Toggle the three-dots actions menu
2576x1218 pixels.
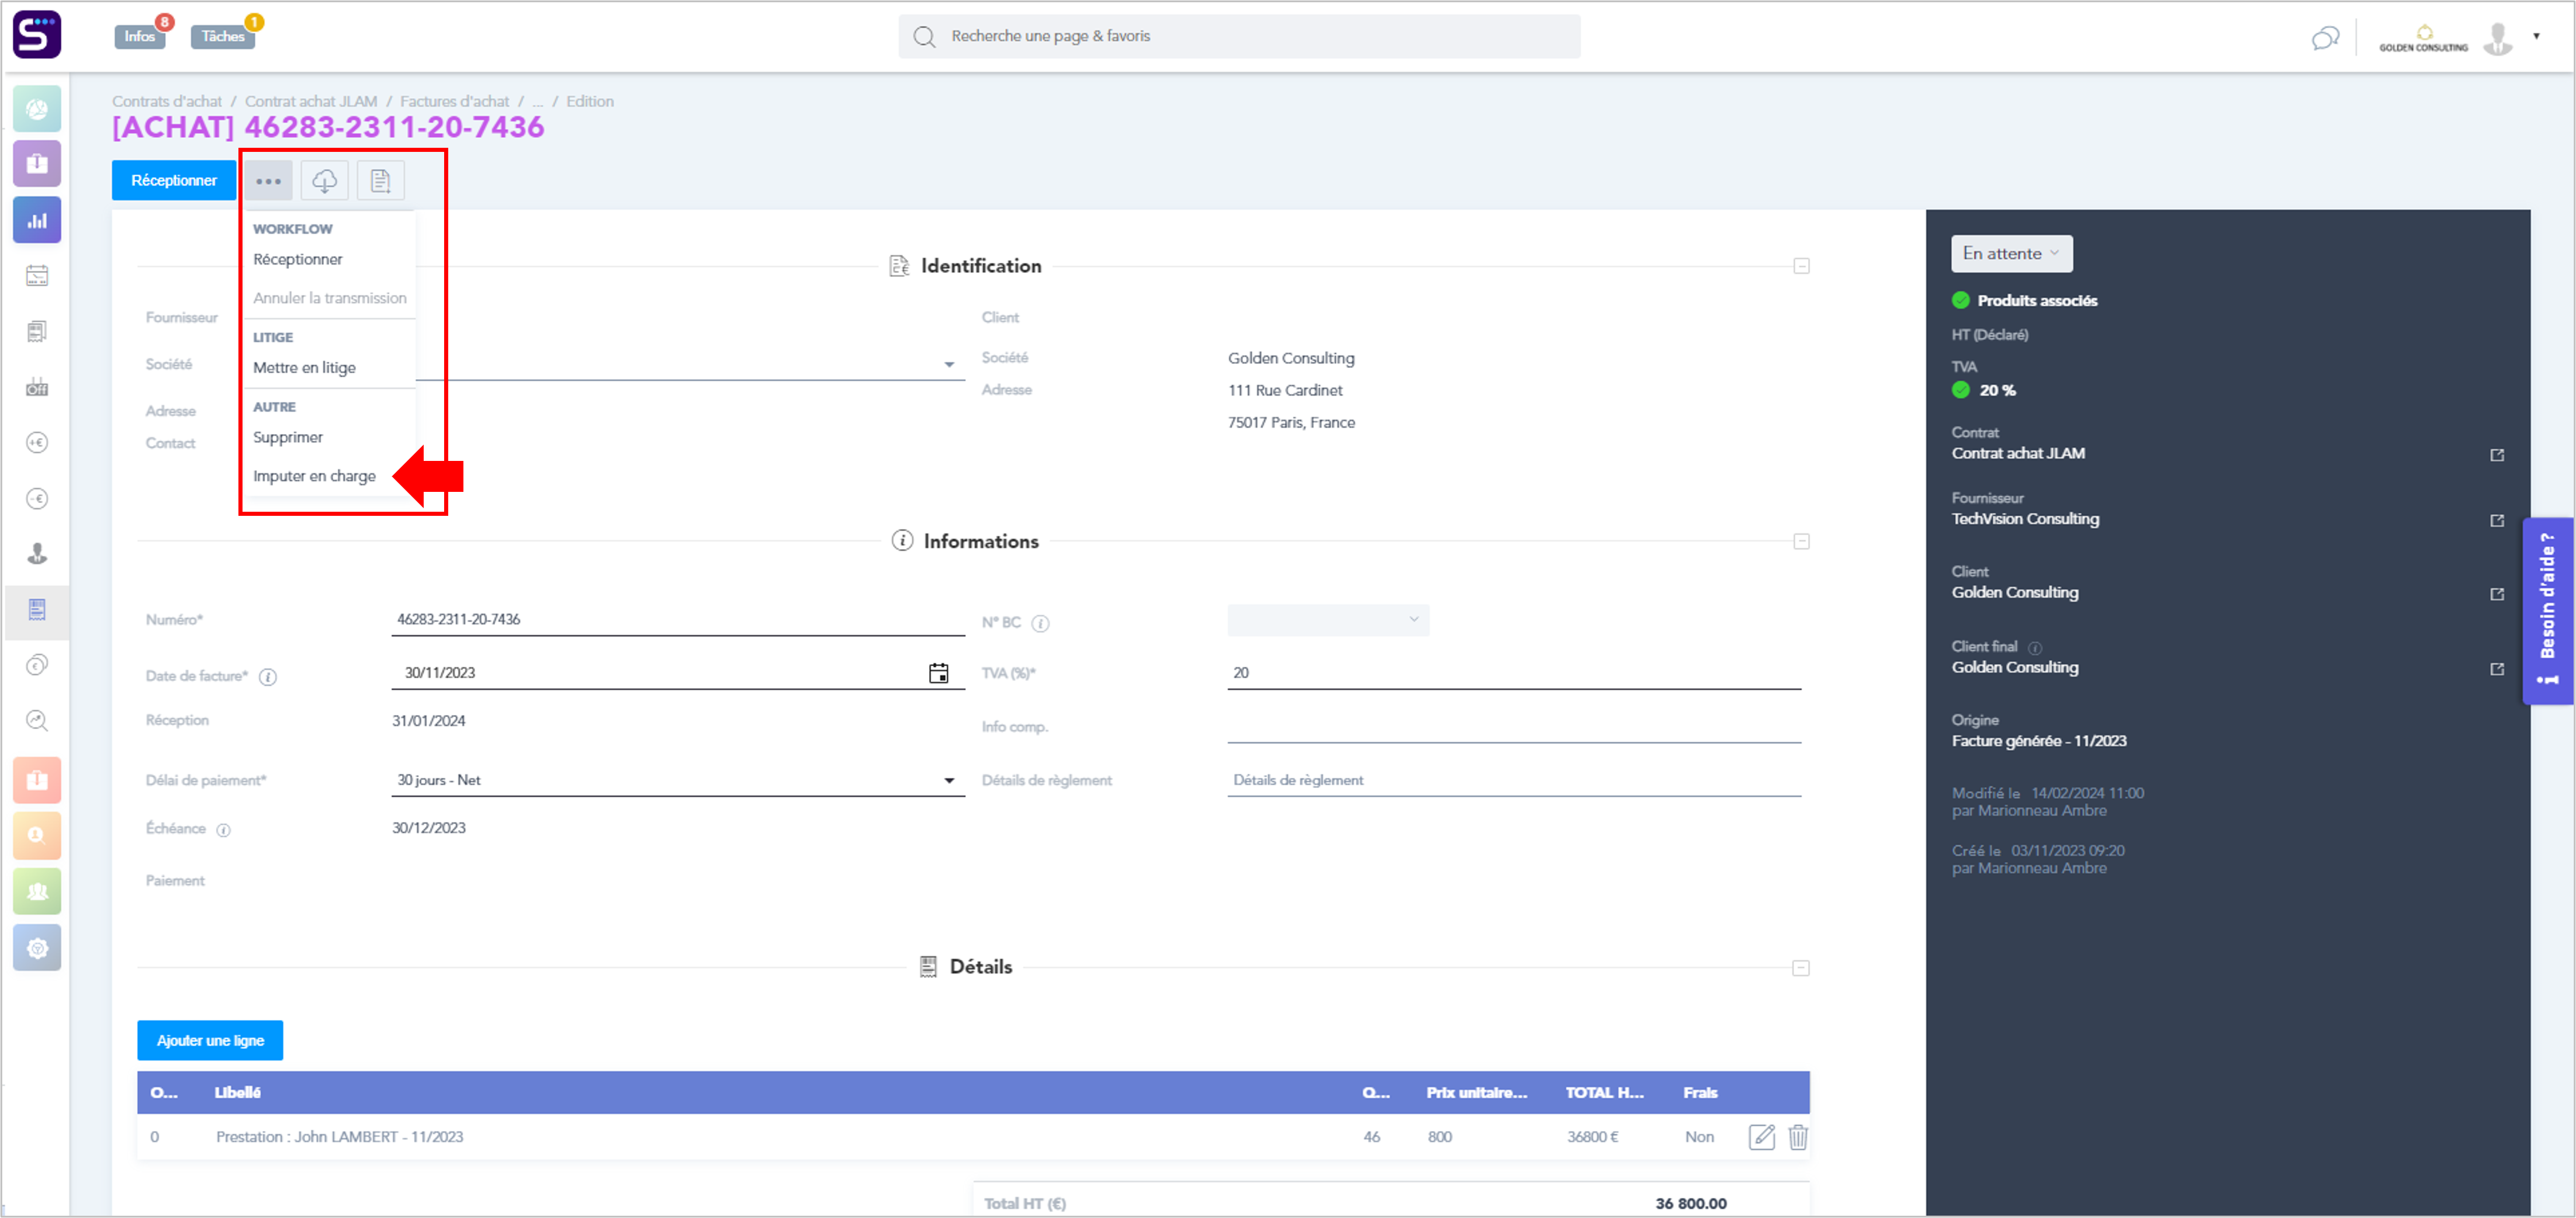click(268, 181)
